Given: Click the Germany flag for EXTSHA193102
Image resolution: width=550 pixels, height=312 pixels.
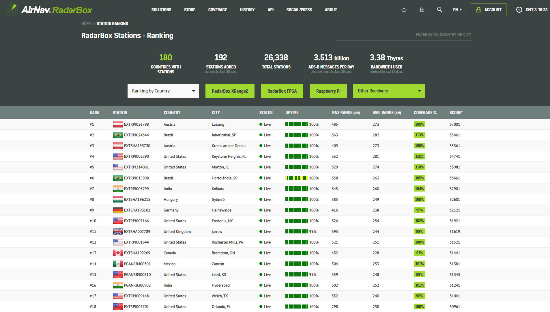Looking at the screenshot, I should point(118,210).
